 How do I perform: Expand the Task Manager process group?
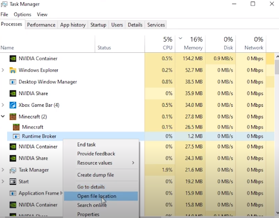point(3,170)
